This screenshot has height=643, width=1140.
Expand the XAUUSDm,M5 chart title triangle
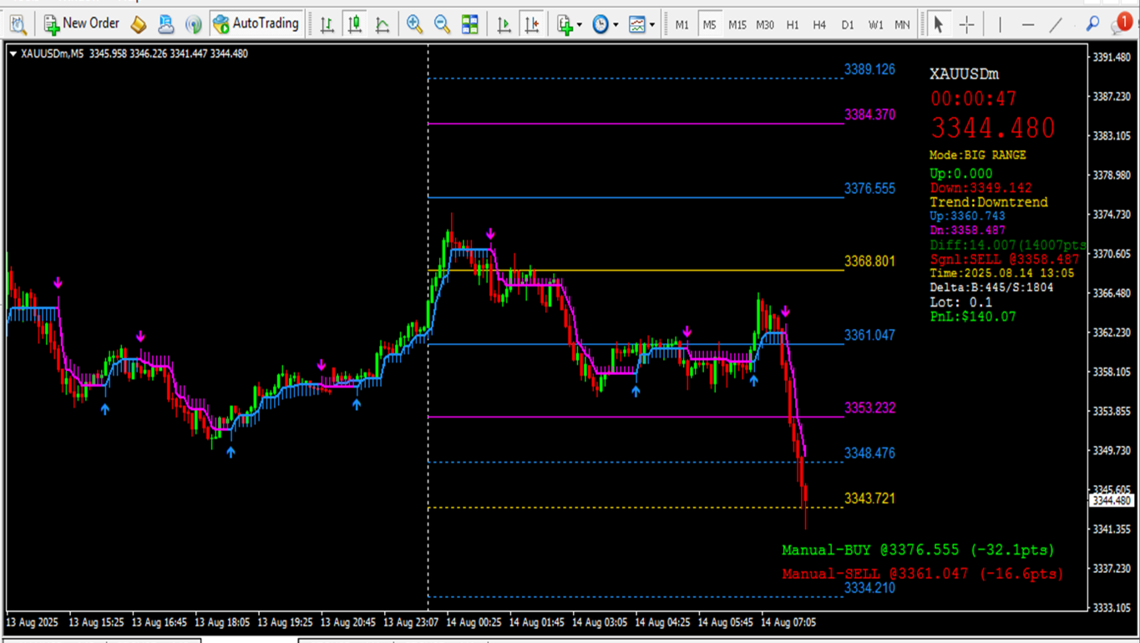pyautogui.click(x=13, y=54)
